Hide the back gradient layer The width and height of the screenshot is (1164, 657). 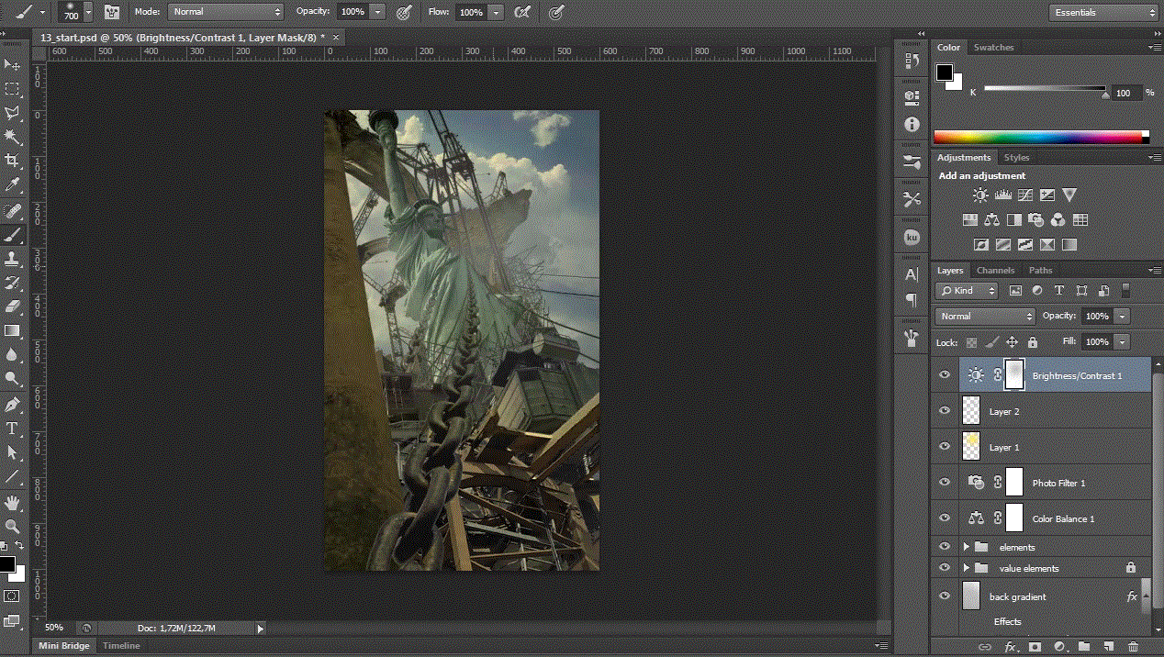(945, 596)
